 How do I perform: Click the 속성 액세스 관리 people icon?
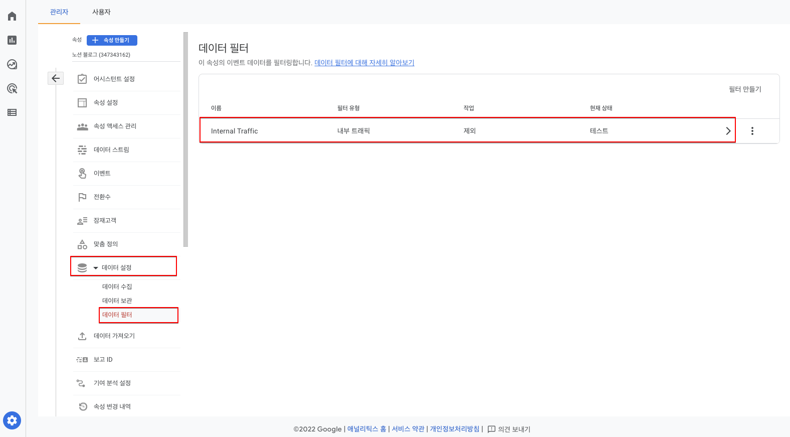pyautogui.click(x=82, y=126)
